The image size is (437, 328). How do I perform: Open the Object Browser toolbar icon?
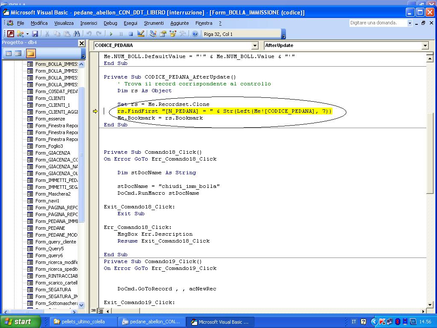173,34
